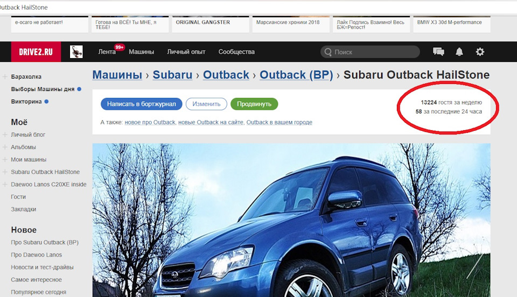Open the messages chat bubbles icon
517x297 pixels.
(x=438, y=52)
